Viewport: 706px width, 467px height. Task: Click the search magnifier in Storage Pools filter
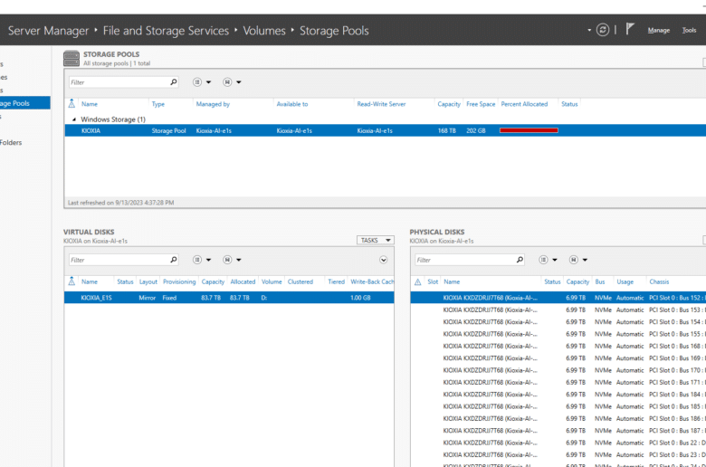pos(174,82)
